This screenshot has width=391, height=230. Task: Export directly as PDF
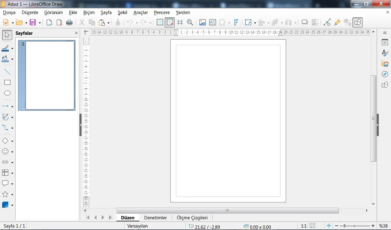click(59, 22)
